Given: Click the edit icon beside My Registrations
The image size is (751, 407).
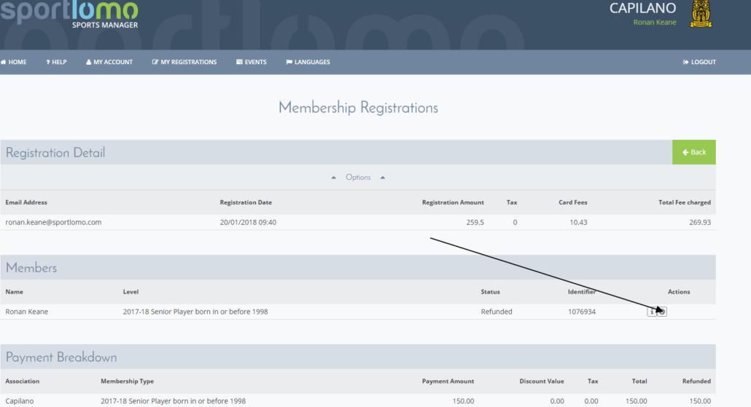Looking at the screenshot, I should 155,62.
